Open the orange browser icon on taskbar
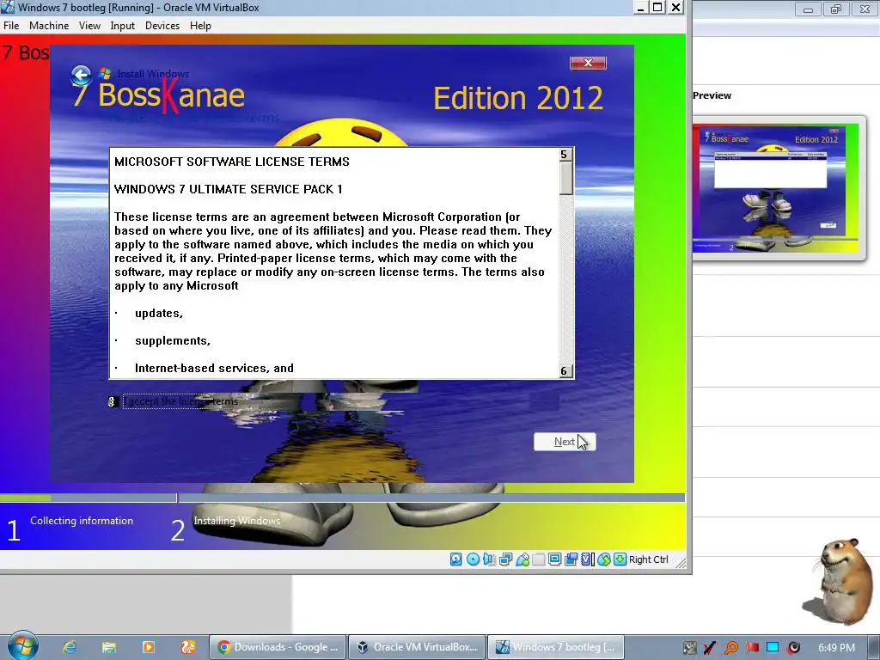This screenshot has height=660, width=880. pos(187,647)
